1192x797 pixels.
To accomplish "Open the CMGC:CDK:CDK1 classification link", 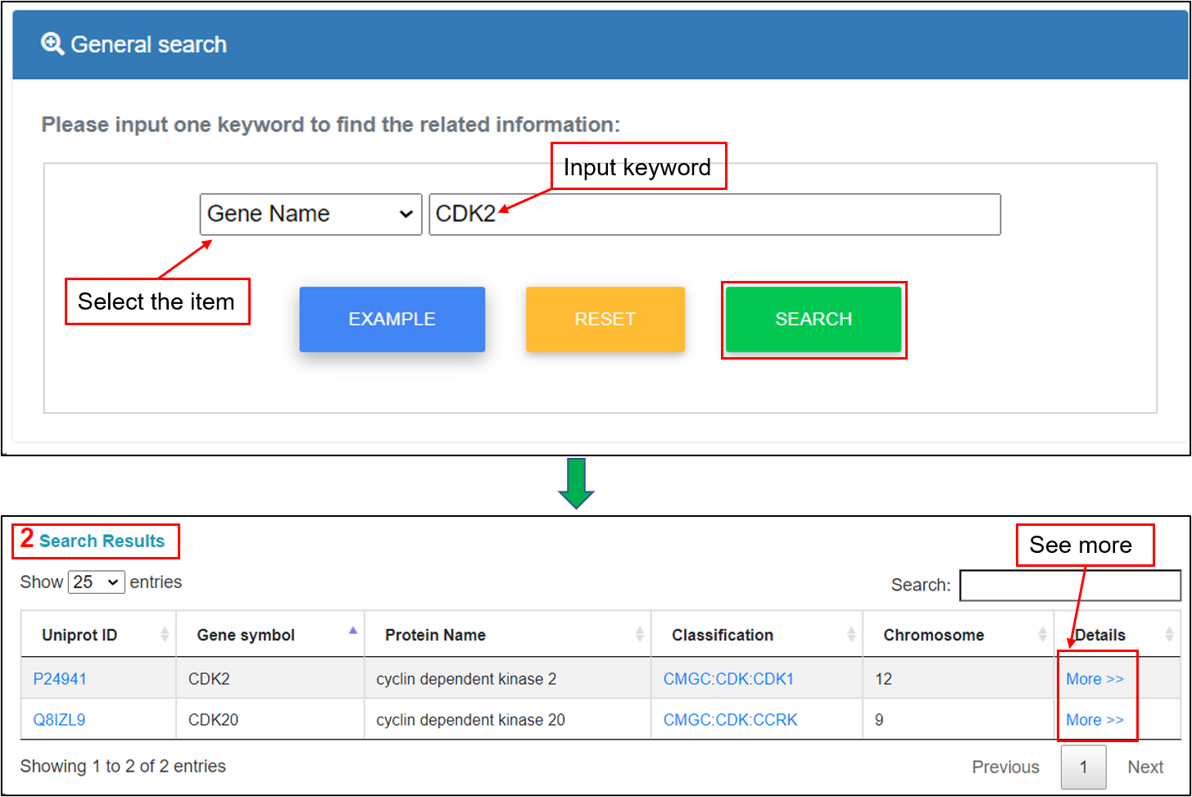I will [727, 679].
